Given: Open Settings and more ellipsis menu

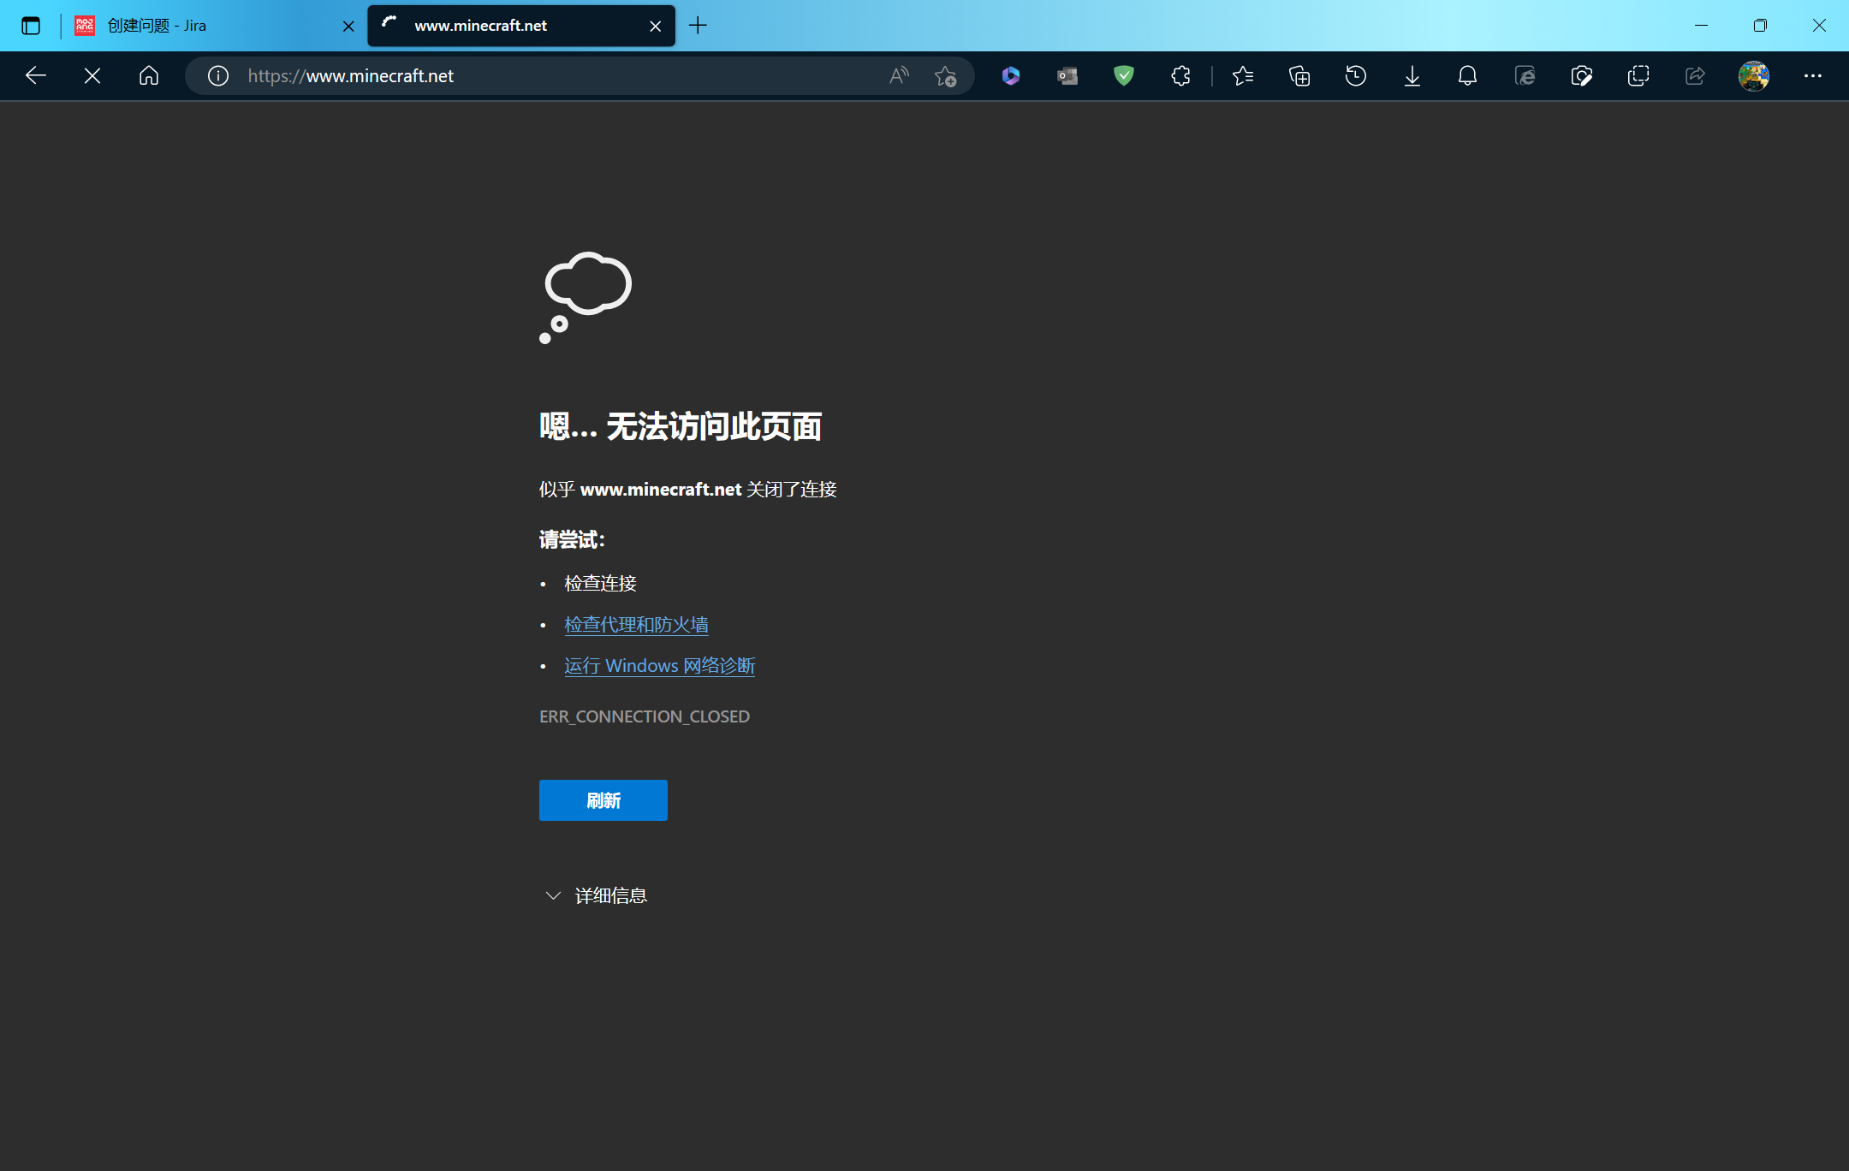Looking at the screenshot, I should [x=1813, y=76].
